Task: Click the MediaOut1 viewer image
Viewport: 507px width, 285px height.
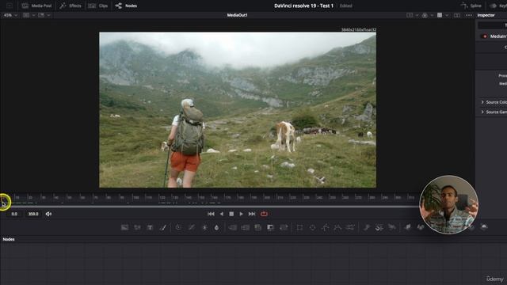Action: pyautogui.click(x=238, y=110)
